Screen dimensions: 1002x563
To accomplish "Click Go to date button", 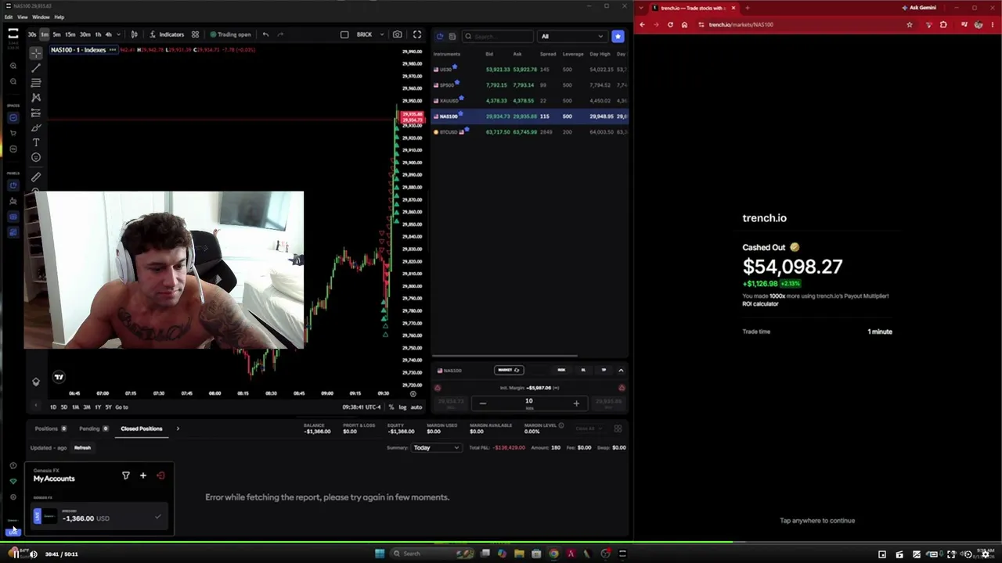I will 122,407.
